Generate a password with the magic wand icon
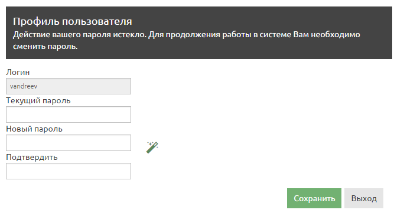The image size is (394, 213). click(x=152, y=148)
